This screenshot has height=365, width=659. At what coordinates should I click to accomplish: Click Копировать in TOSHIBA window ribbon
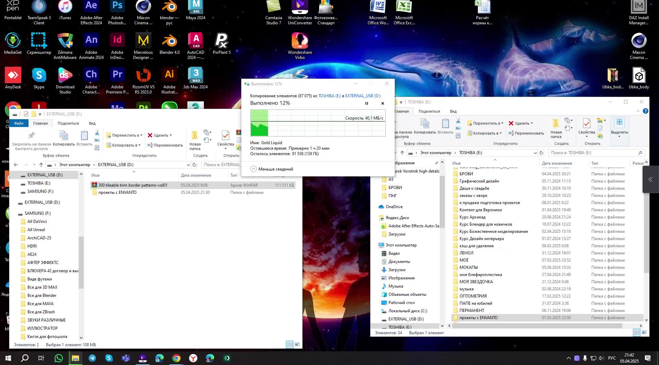pos(425,126)
